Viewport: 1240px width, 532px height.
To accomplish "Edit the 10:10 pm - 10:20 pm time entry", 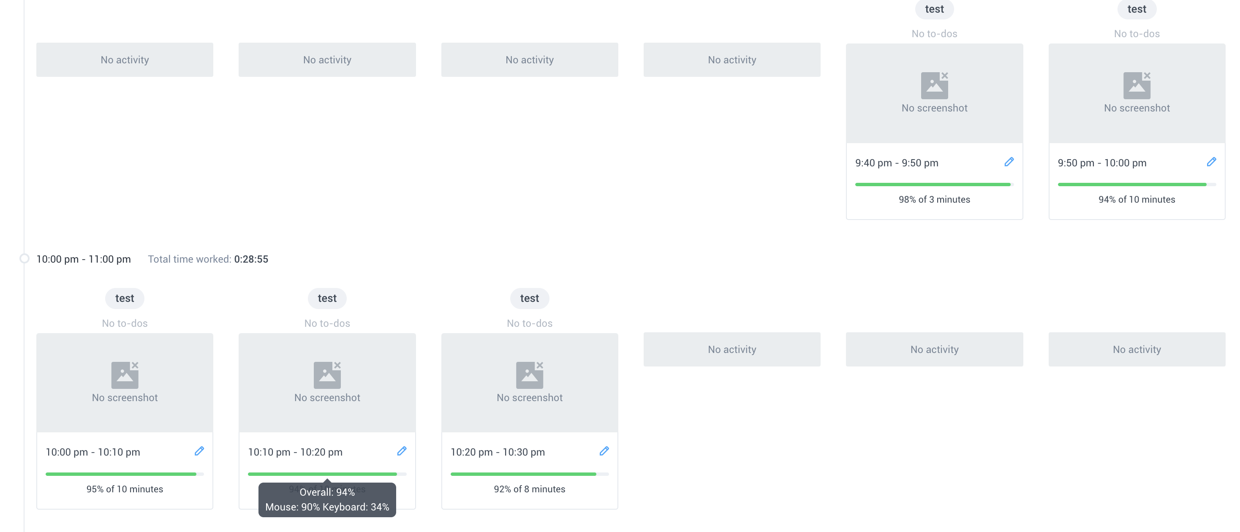I will (402, 451).
